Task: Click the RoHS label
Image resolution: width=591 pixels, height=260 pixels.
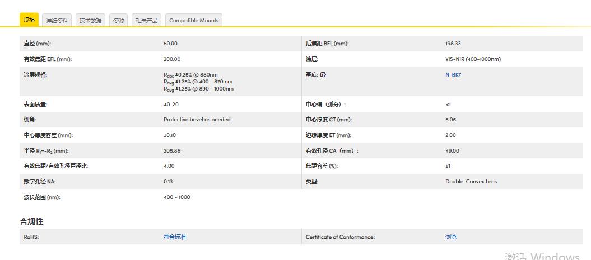Action: coord(31,237)
